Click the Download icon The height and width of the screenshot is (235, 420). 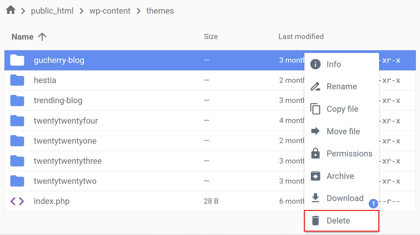pos(315,198)
